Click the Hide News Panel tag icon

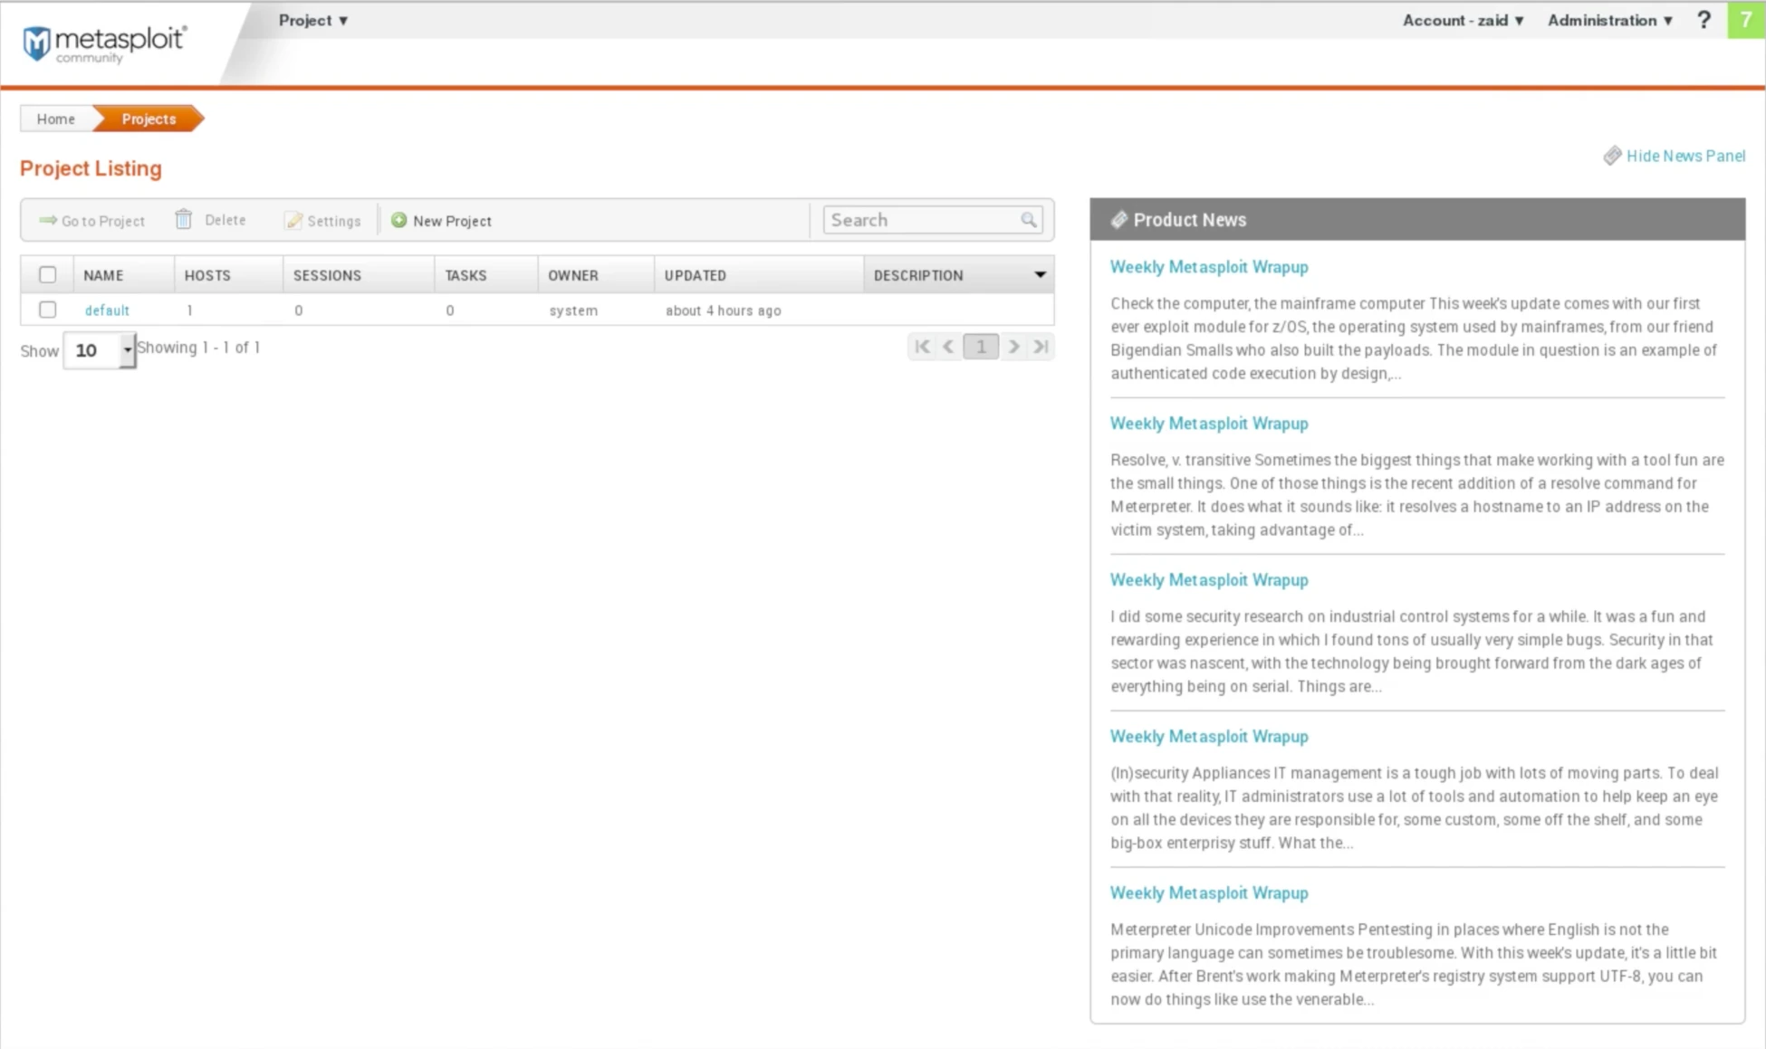1612,156
